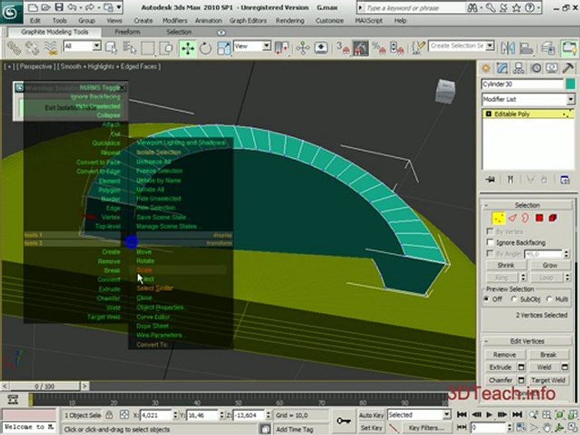Image resolution: width=580 pixels, height=435 pixels.
Task: Select the SubObj preview selection radio
Action: 514,299
